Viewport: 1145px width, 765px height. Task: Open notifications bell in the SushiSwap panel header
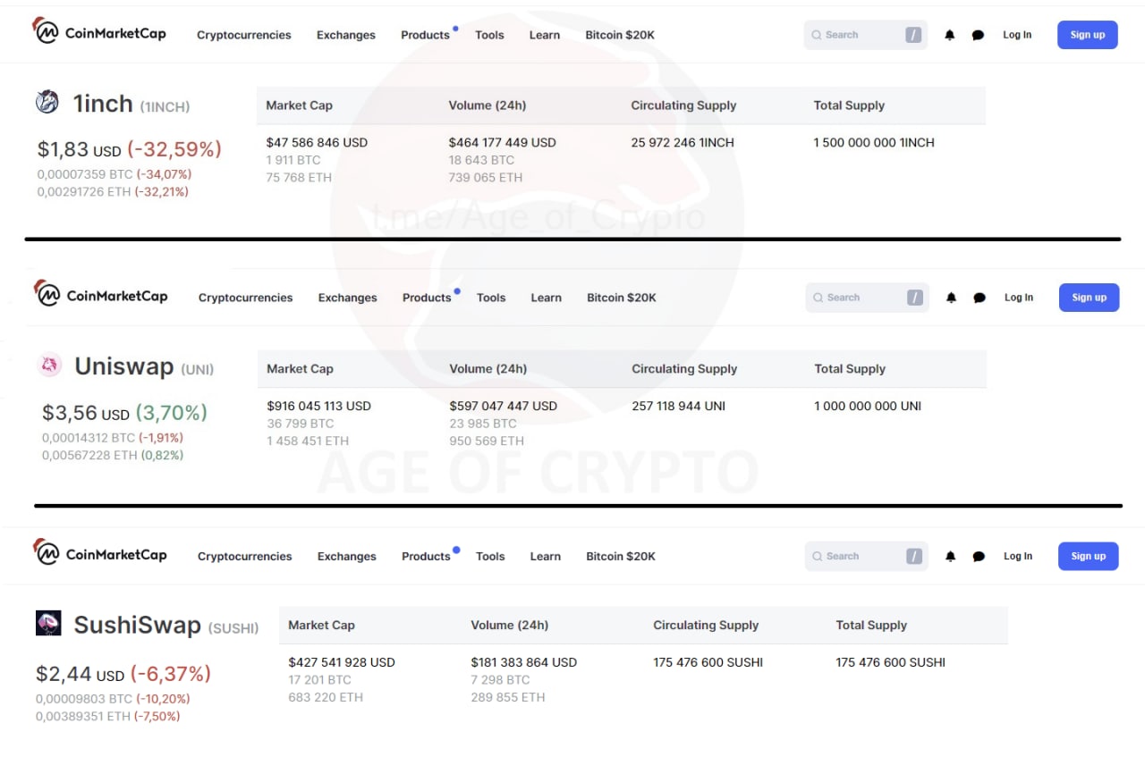pos(951,556)
